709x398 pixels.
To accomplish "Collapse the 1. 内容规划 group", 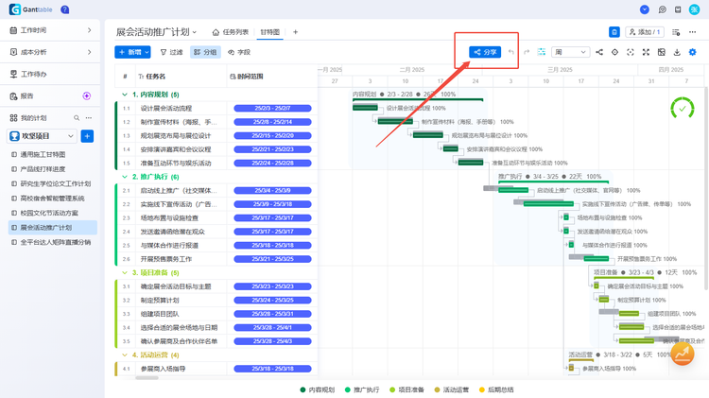I will click(x=125, y=95).
